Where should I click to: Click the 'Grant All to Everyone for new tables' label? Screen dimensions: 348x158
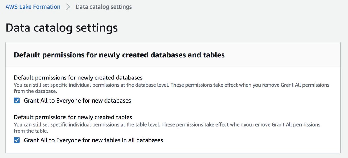tap(93, 140)
